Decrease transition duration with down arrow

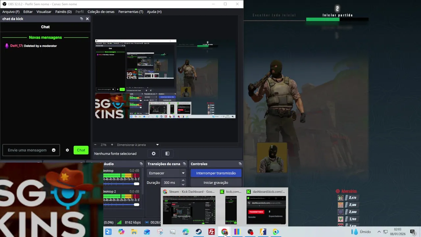pos(183,185)
